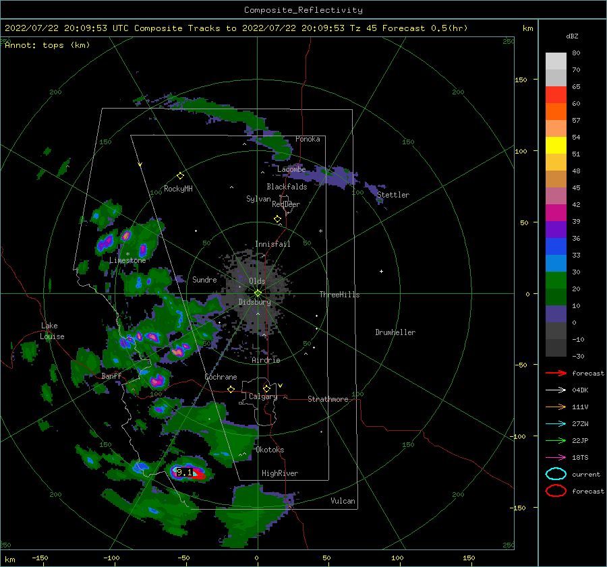Click the dBZ legend heading
Image resolution: width=607 pixels, height=567 pixels.
point(572,36)
